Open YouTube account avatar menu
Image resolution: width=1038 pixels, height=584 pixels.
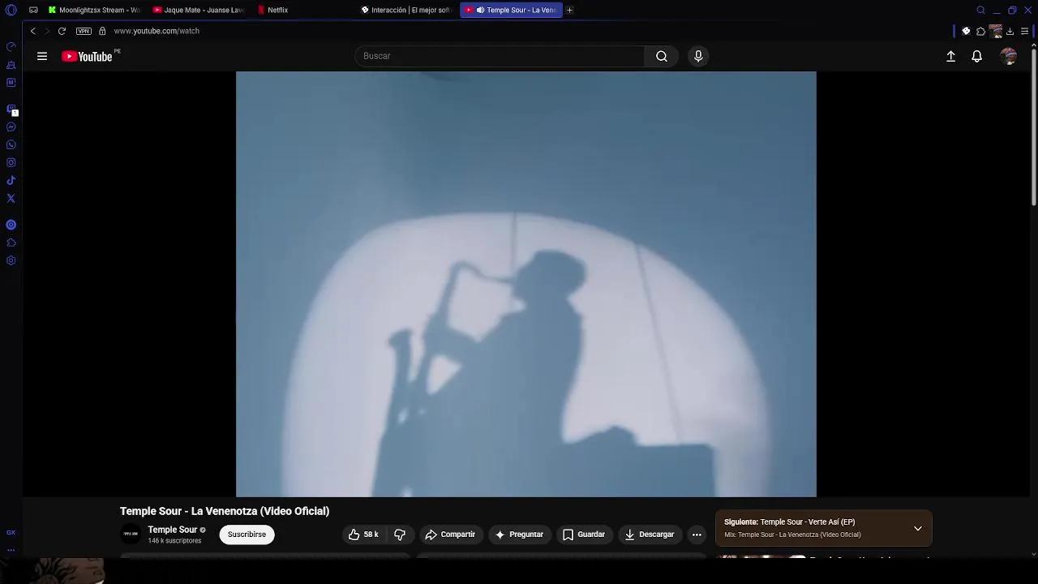[x=1009, y=56]
